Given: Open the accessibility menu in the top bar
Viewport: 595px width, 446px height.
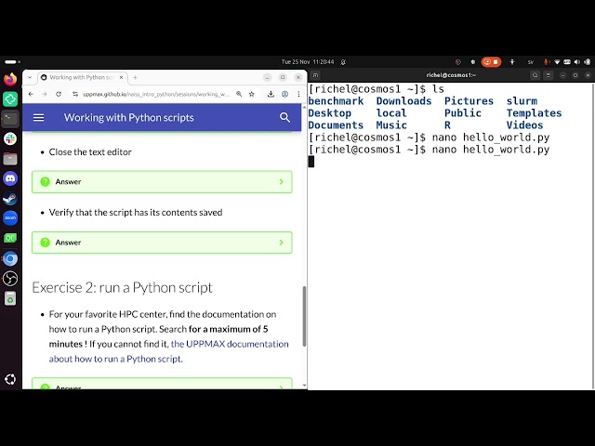Looking at the screenshot, I should click(512, 62).
